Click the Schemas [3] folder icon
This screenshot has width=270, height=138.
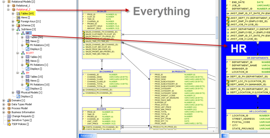tap(18, 25)
